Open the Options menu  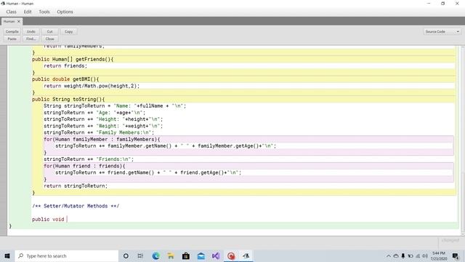pyautogui.click(x=65, y=12)
